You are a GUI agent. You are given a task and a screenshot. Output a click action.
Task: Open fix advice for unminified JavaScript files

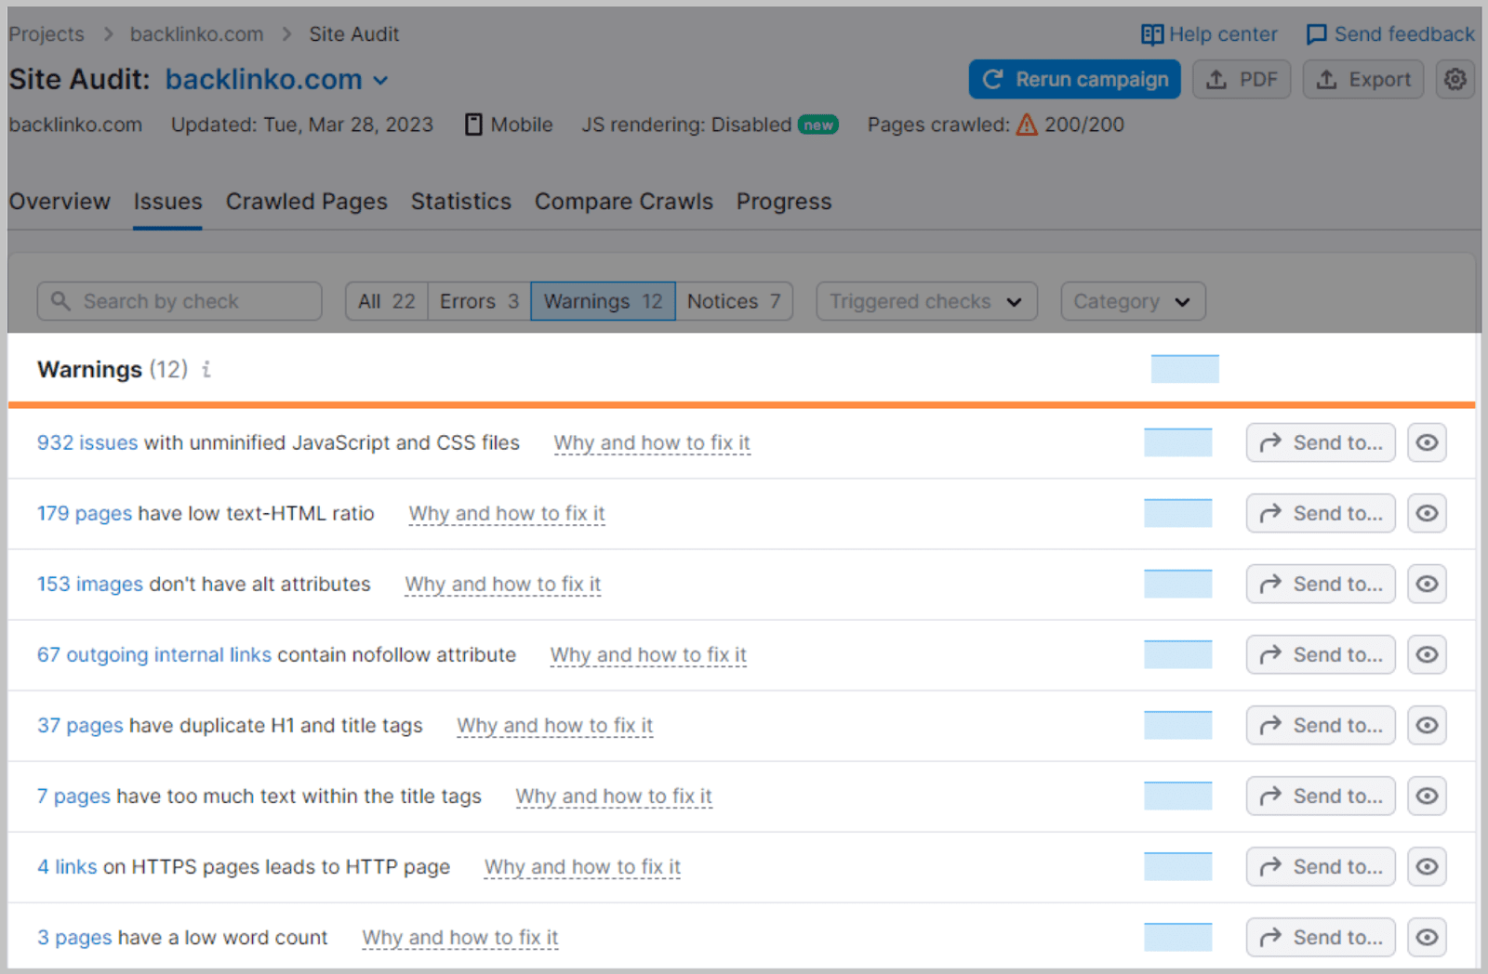coord(652,442)
